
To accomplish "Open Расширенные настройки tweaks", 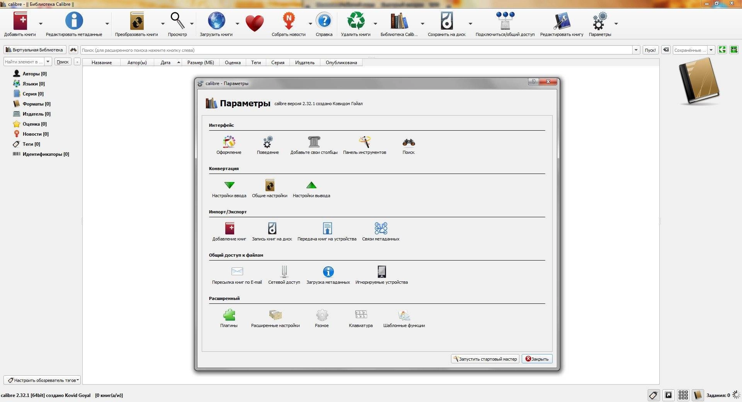I will point(275,319).
